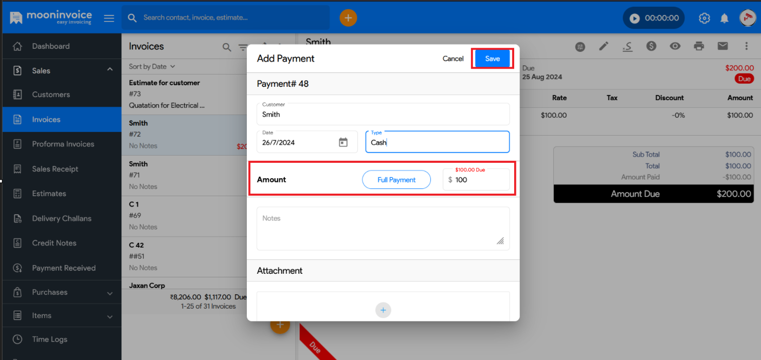
Task: Go to Payment Received in the sidebar
Action: click(x=64, y=268)
